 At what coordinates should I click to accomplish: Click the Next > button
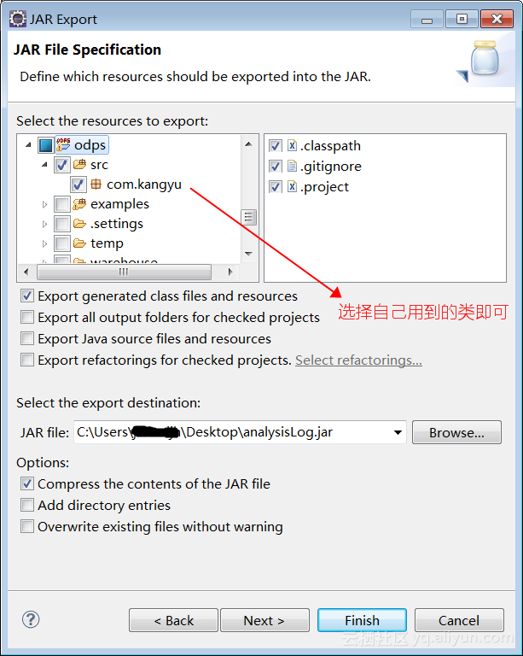pos(264,620)
